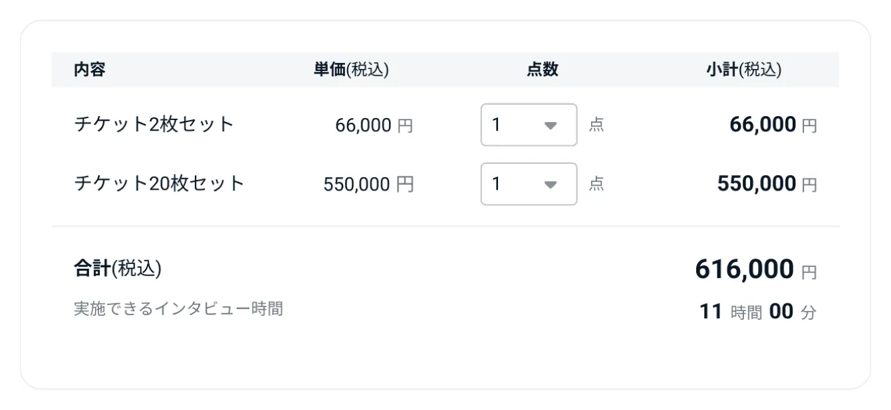Click the 550,000 円 unit price
The image size is (891, 410).
[x=368, y=184]
